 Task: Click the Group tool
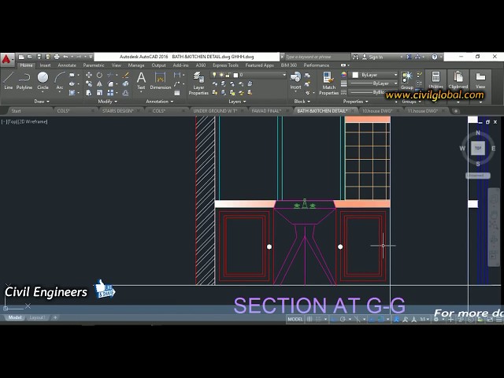point(406,80)
